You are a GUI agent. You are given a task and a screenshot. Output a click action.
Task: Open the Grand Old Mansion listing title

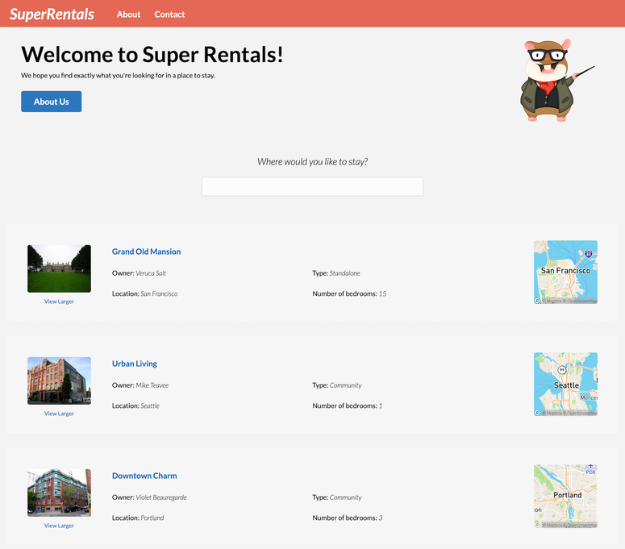point(146,252)
